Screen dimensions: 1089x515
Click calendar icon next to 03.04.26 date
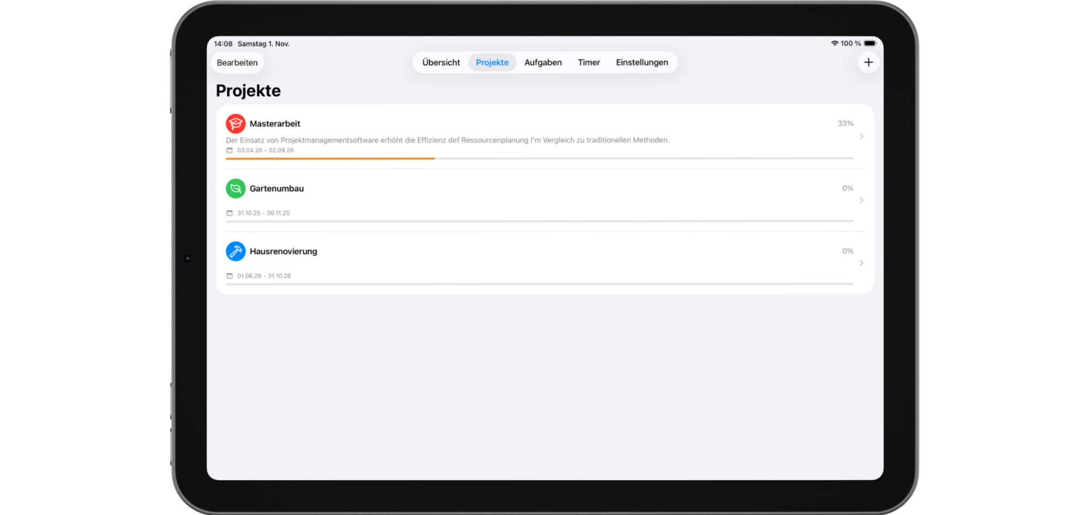click(229, 150)
